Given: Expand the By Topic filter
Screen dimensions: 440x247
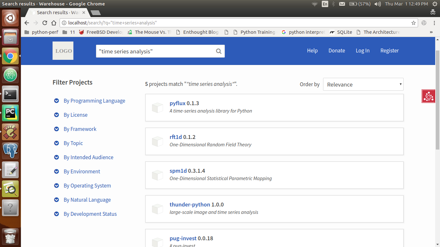Looking at the screenshot, I should [68, 143].
